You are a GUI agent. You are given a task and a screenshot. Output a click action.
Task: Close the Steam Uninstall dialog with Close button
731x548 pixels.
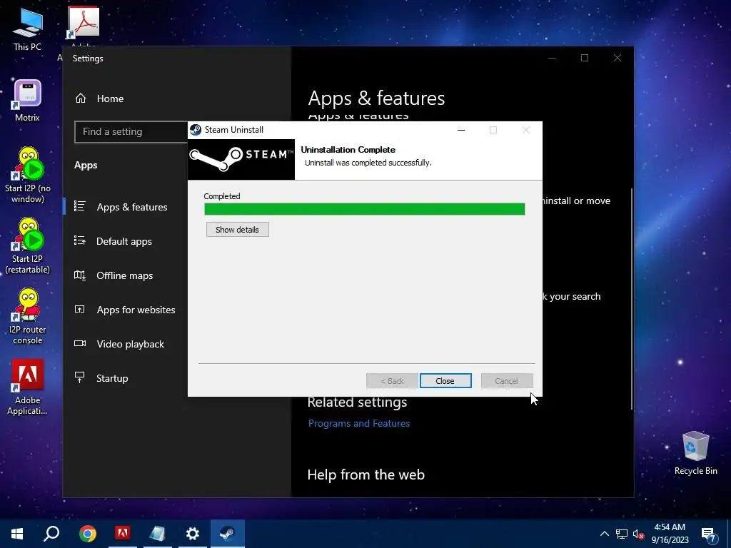[445, 381]
